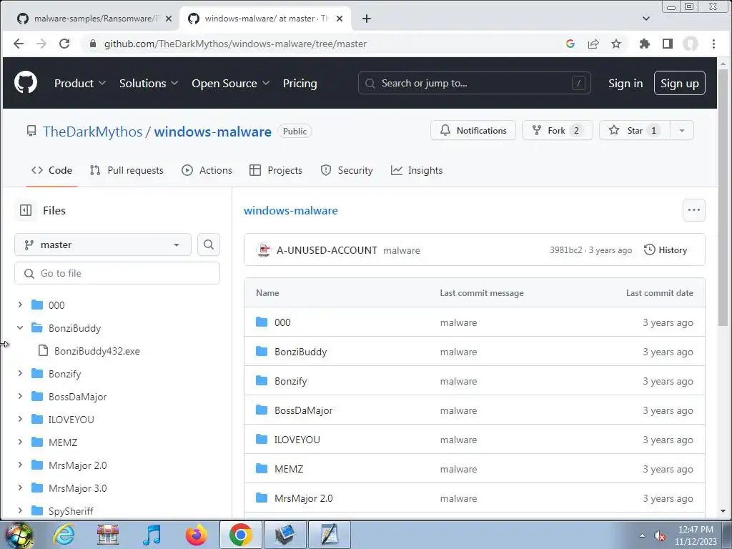The width and height of the screenshot is (732, 549).
Task: Click the muted volume tray icon
Action: 660,535
